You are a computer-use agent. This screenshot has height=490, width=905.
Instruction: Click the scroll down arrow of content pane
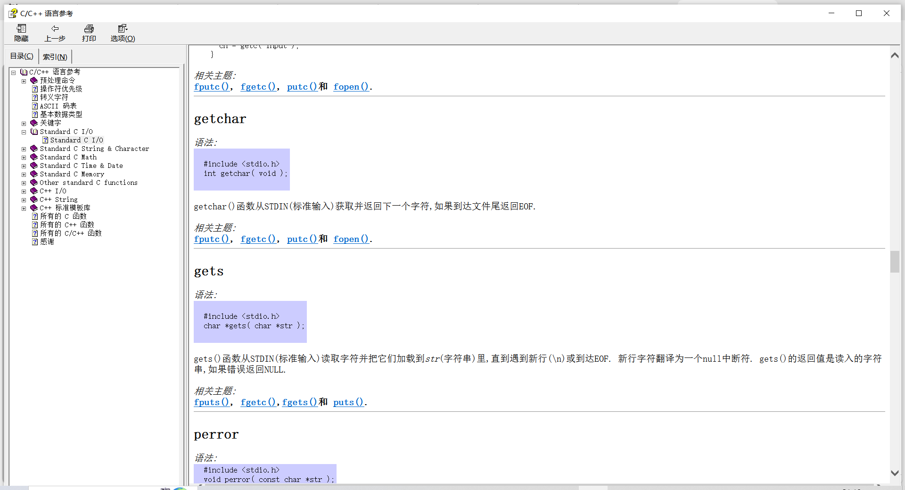(x=895, y=473)
